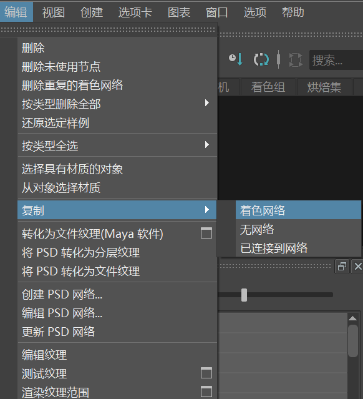This screenshot has width=363, height=399.
Task: Switch to the 着色组 tab
Action: pyautogui.click(x=268, y=87)
